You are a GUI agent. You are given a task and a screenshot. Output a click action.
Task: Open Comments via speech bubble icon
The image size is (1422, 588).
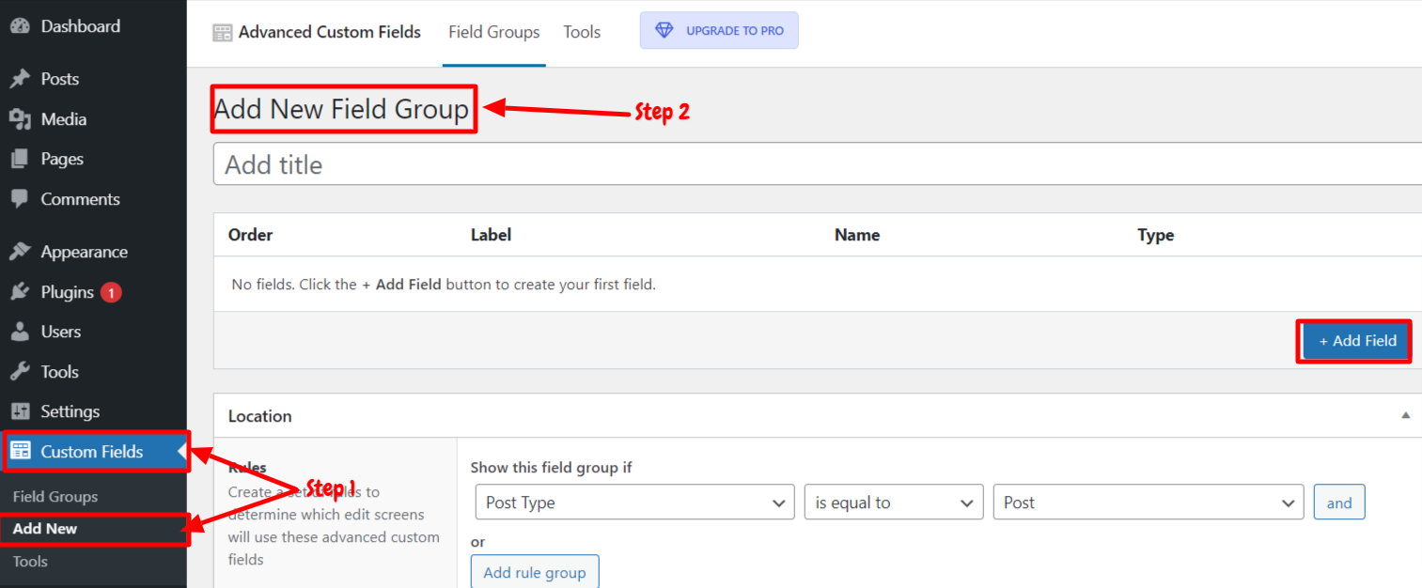pyautogui.click(x=20, y=199)
